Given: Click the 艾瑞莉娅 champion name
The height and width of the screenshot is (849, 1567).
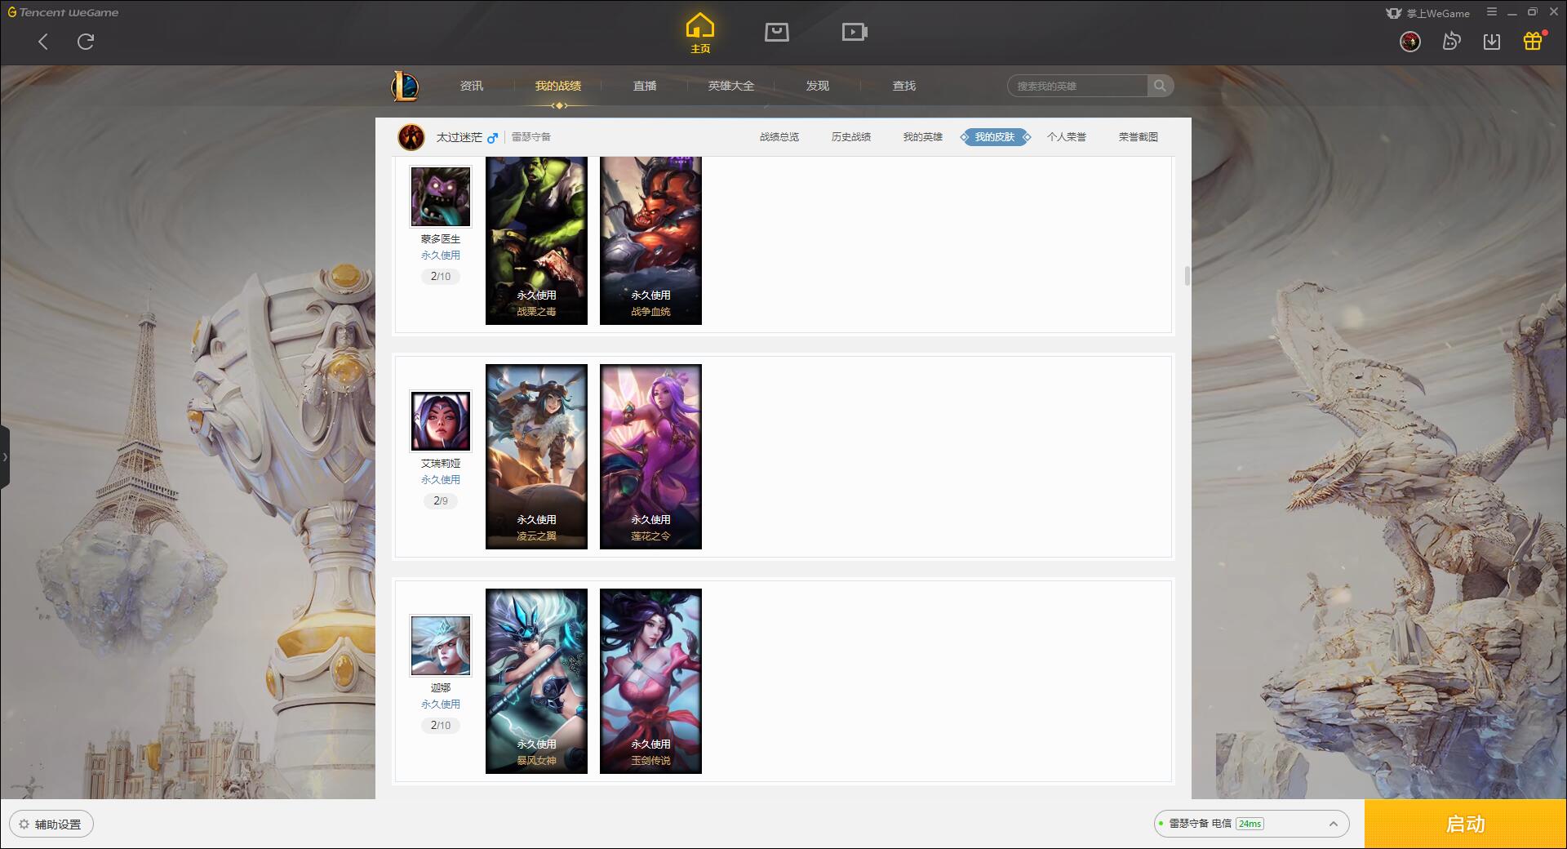Looking at the screenshot, I should pyautogui.click(x=441, y=464).
